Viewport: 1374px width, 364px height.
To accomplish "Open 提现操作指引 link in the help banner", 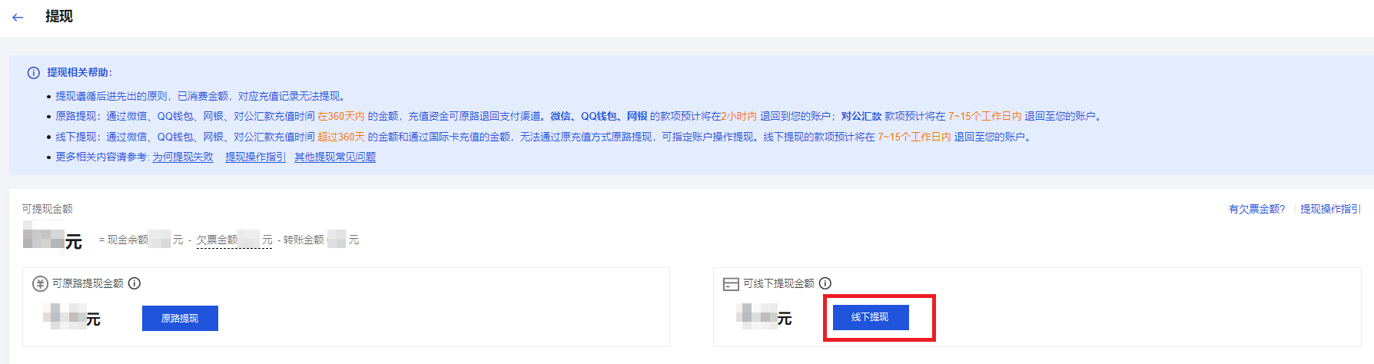I will (255, 157).
